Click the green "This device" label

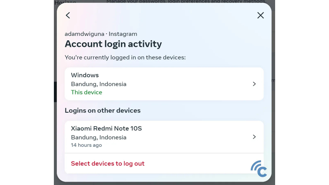[x=86, y=92]
